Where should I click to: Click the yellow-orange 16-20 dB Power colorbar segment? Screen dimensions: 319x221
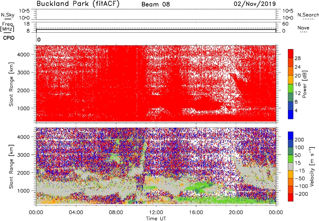[x=291, y=79]
